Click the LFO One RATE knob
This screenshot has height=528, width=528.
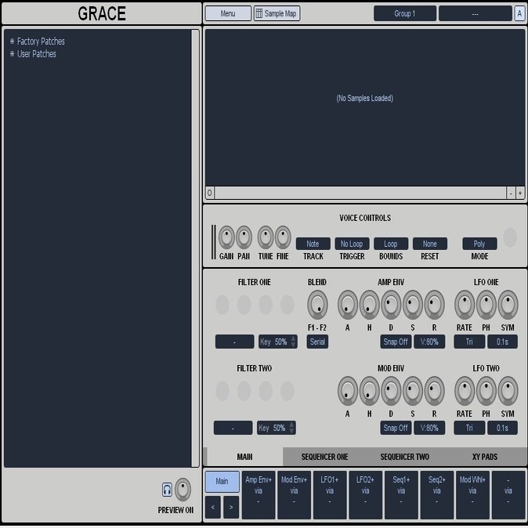(x=465, y=305)
